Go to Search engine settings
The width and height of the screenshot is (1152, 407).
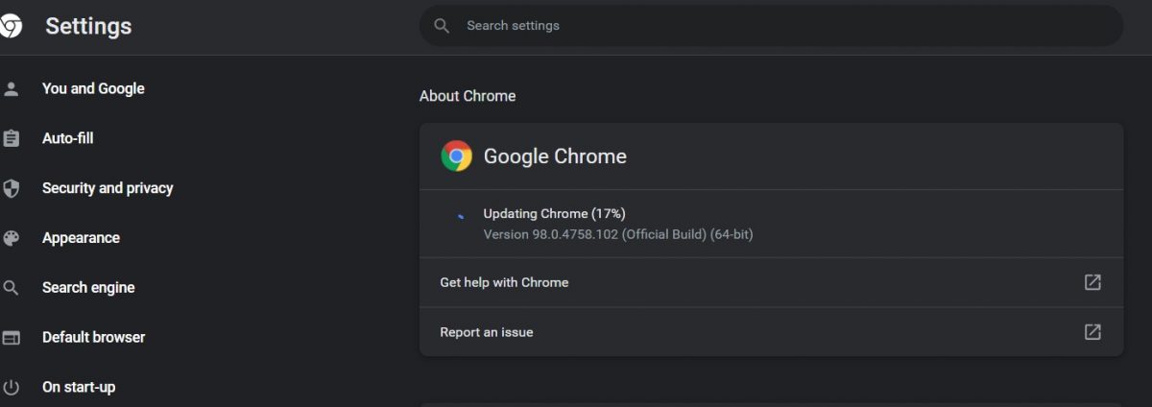pos(88,288)
